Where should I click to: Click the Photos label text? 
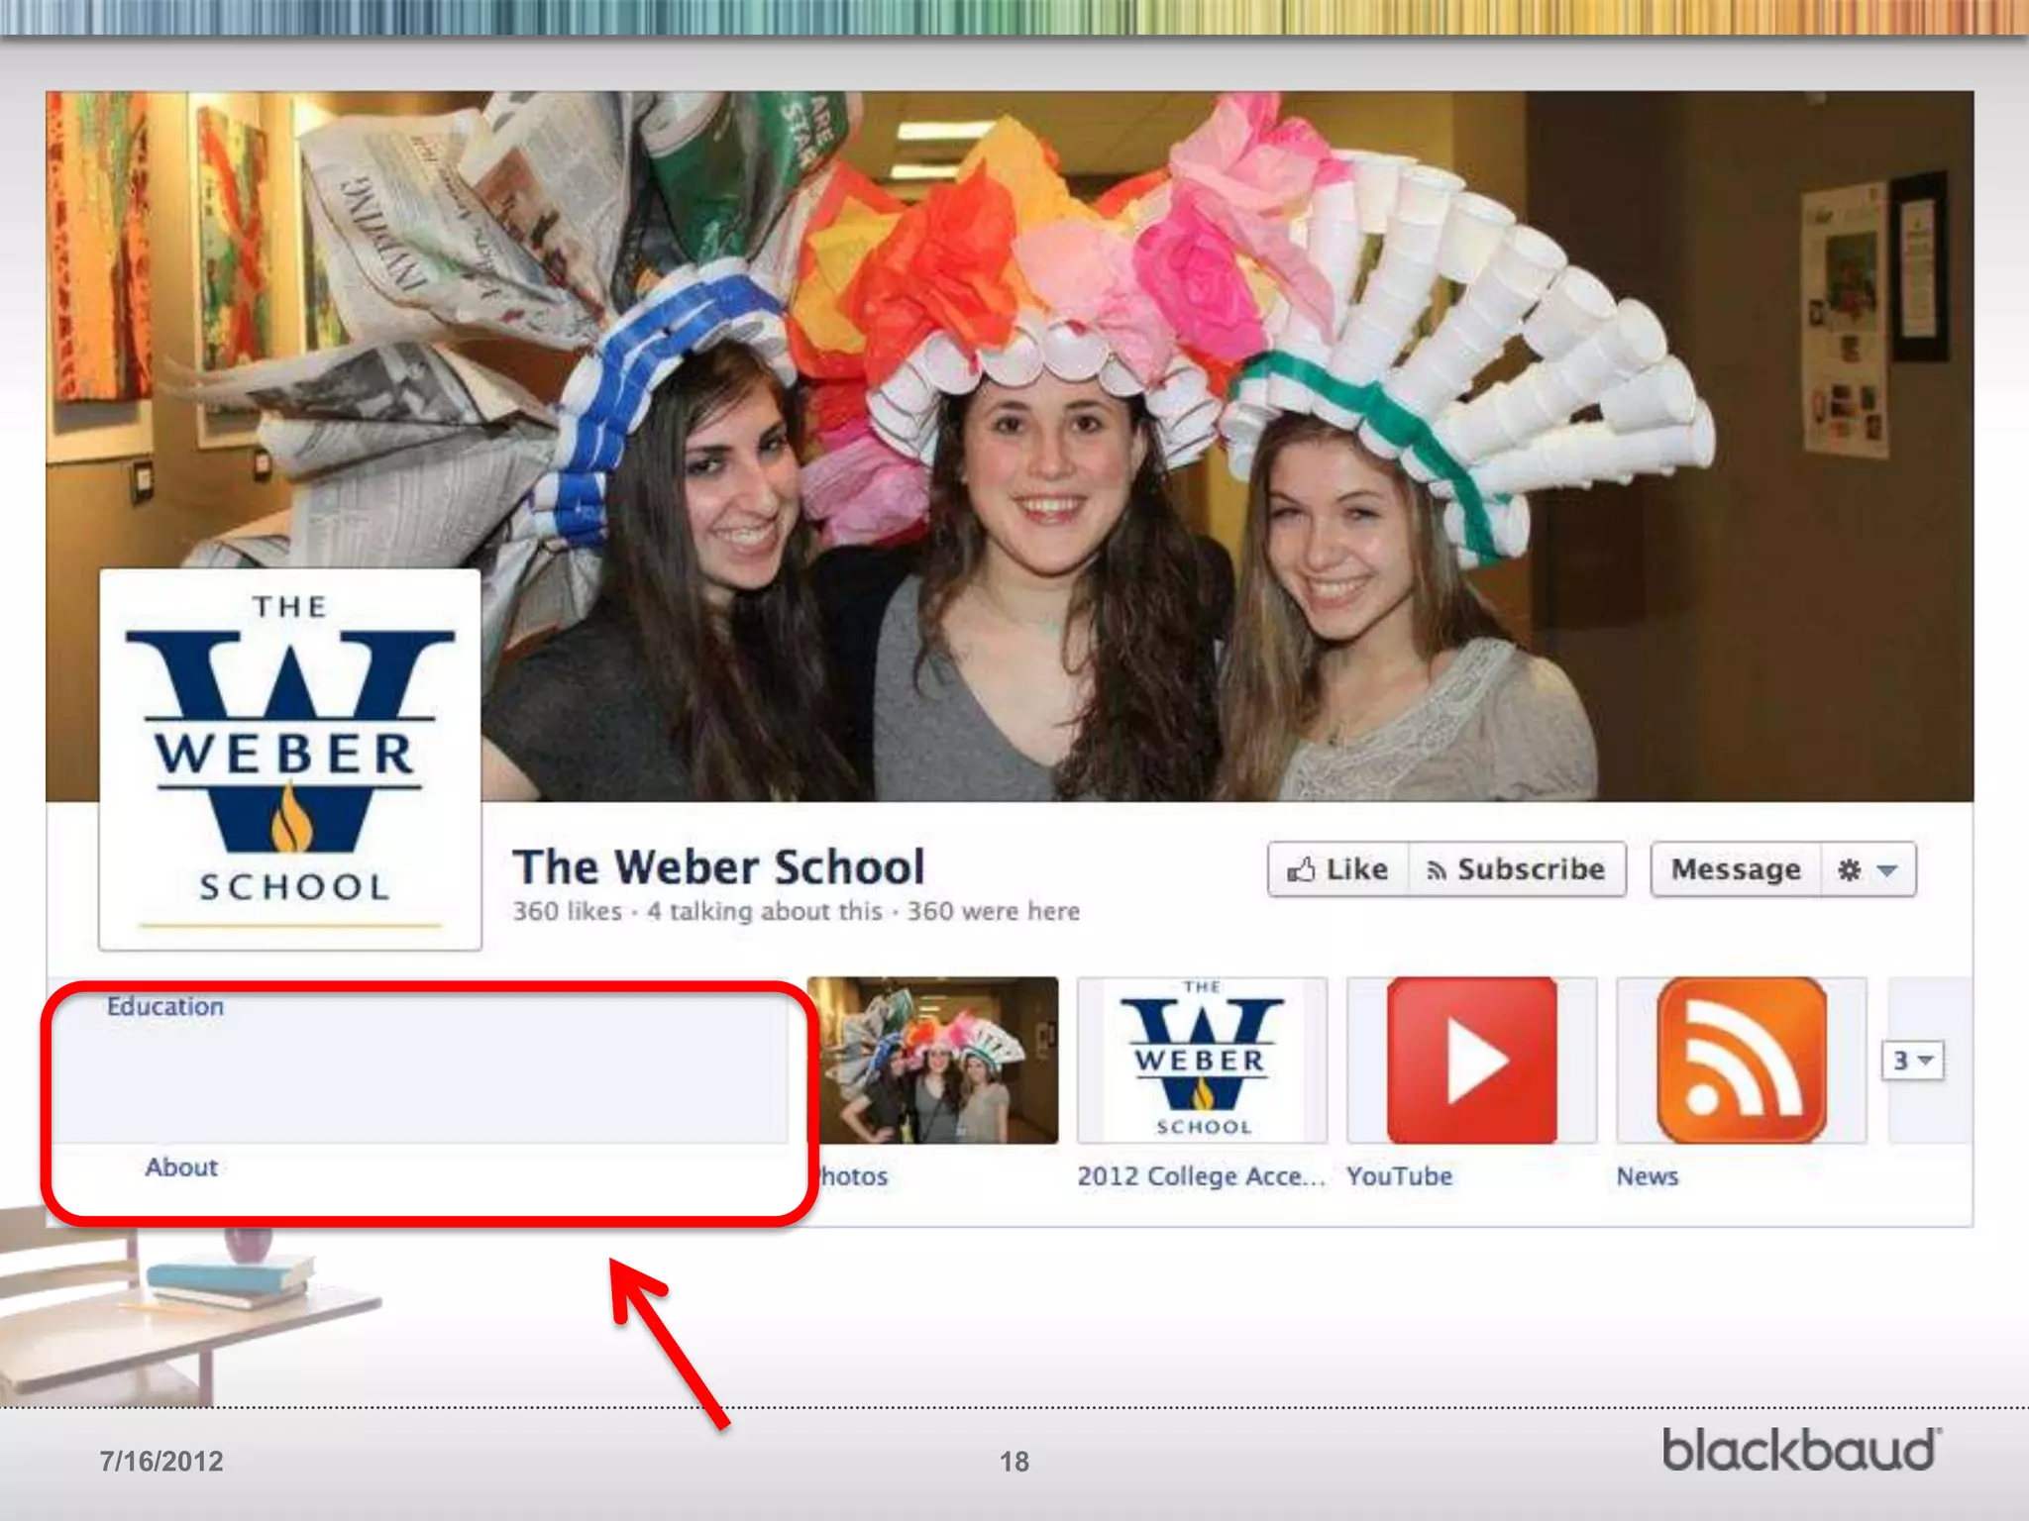(x=854, y=1176)
